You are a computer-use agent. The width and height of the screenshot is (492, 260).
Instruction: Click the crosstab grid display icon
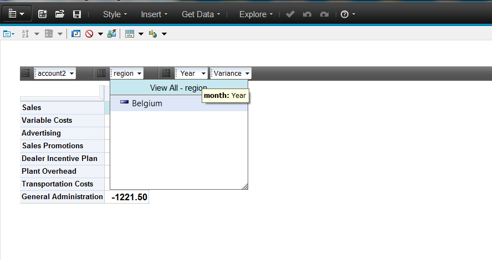[130, 34]
